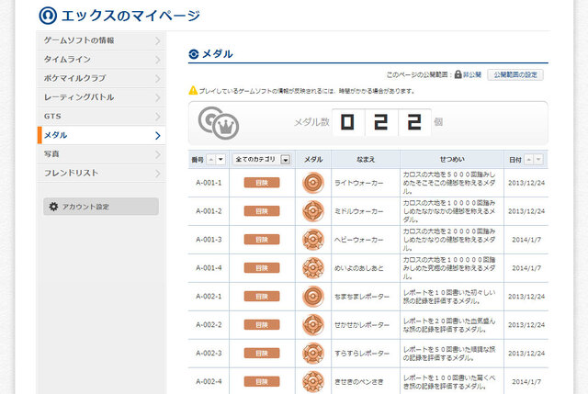This screenshot has width=588, height=394.
Task: Click 冒険 category tag in row A-002-4
Action: tap(262, 382)
